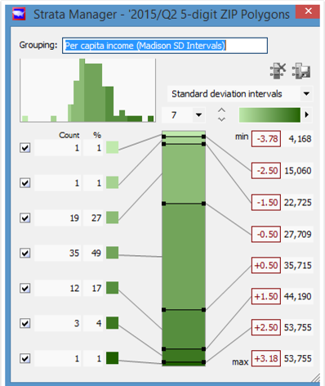
Task: Toggle checkbox for stratum with count 35
Action: click(25, 253)
